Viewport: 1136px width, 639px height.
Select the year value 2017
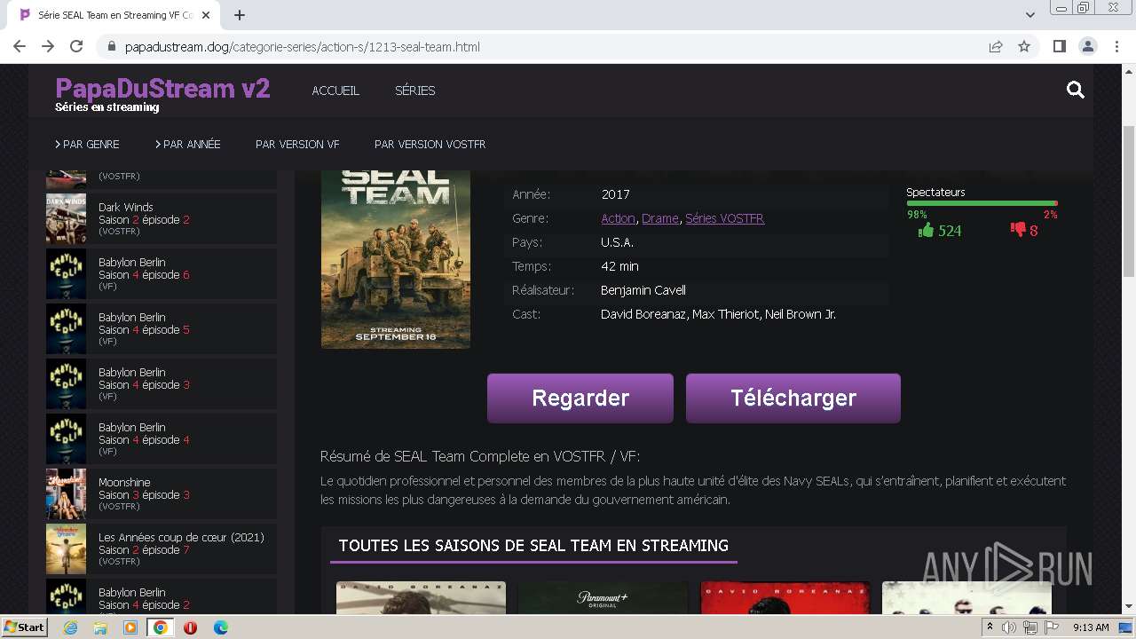tap(615, 194)
